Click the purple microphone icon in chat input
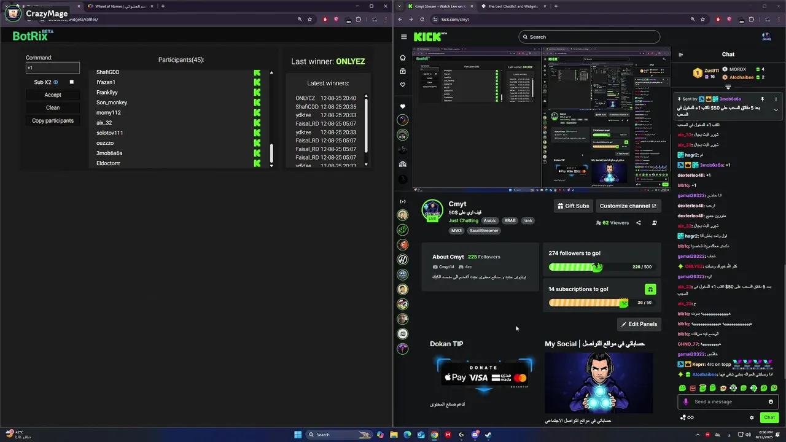Screen dimensions: 786x442 pyautogui.click(x=686, y=402)
